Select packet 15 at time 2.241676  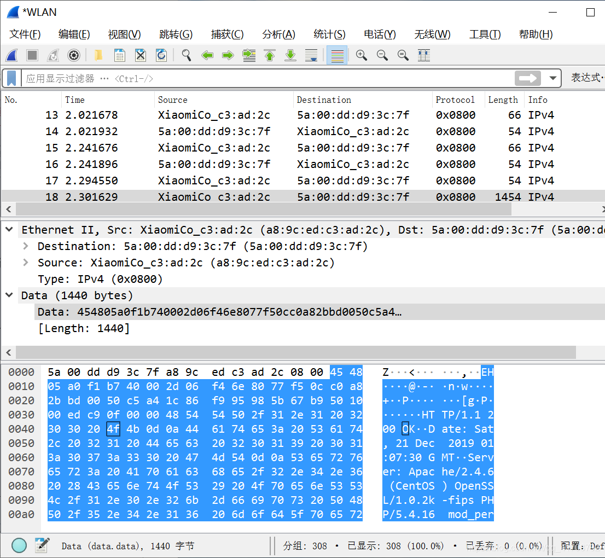(x=303, y=148)
